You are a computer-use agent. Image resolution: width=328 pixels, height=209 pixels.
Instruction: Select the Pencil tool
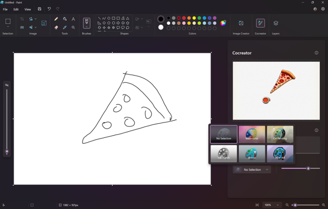tap(56, 19)
